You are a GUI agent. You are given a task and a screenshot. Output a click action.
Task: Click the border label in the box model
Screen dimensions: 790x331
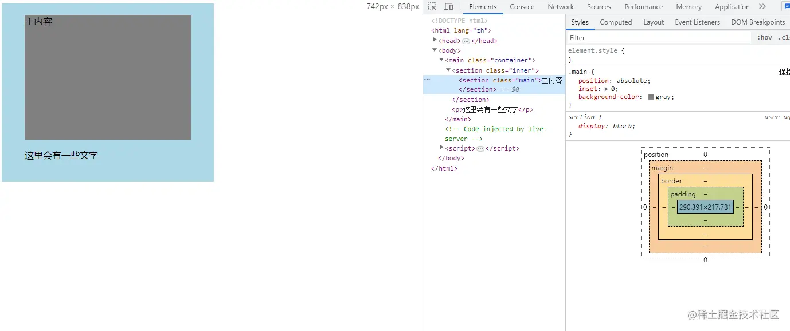click(x=671, y=181)
